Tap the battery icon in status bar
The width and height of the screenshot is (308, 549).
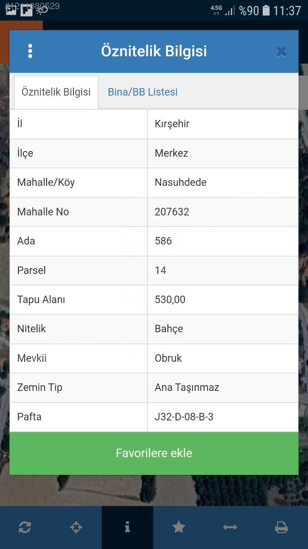click(266, 10)
